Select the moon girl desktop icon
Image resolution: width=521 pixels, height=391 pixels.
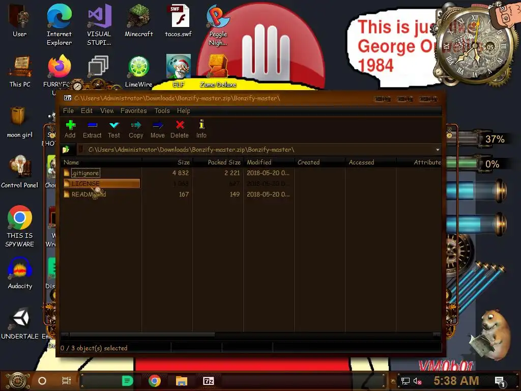click(x=20, y=122)
